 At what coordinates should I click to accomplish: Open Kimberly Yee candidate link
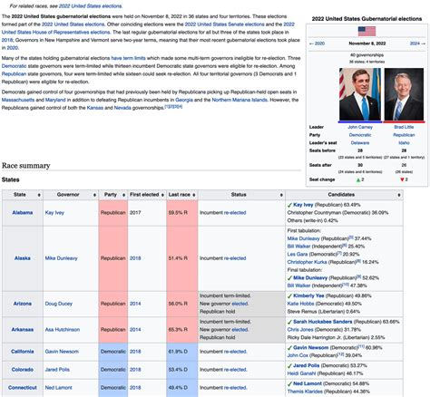(308, 295)
